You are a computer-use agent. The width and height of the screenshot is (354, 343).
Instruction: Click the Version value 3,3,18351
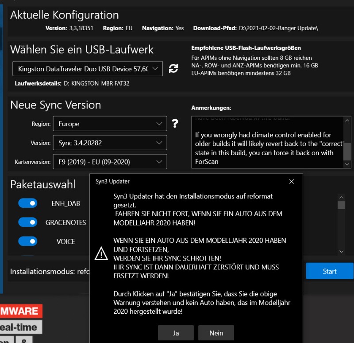(81, 28)
